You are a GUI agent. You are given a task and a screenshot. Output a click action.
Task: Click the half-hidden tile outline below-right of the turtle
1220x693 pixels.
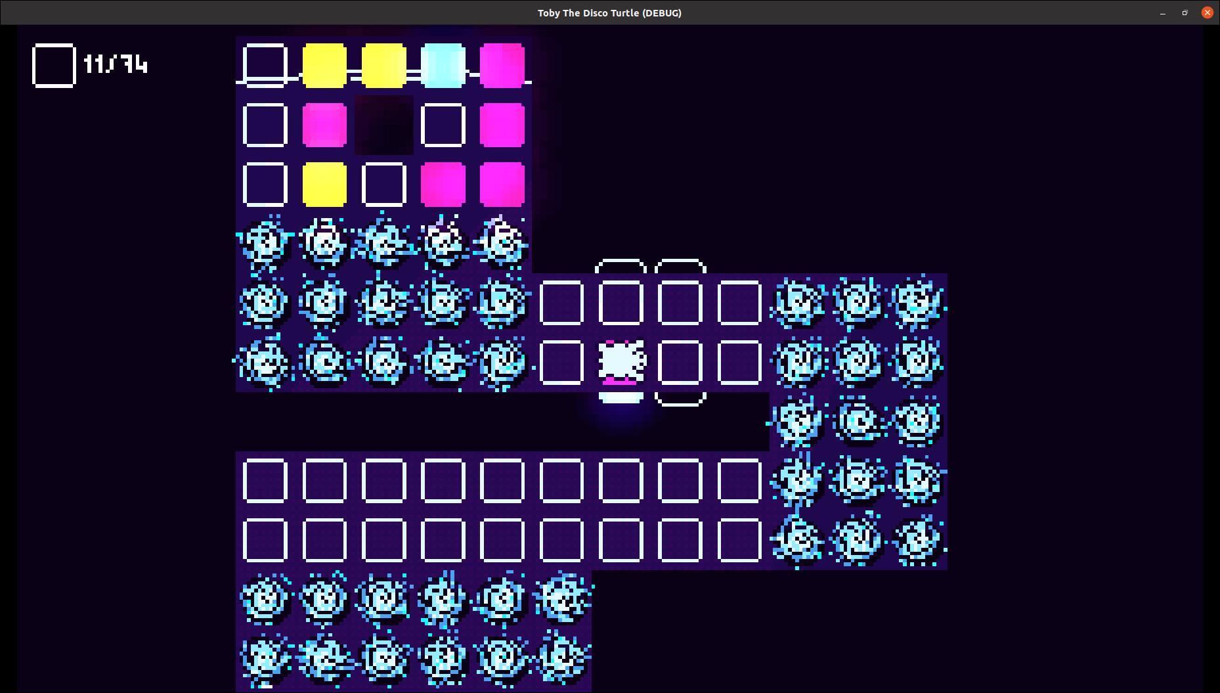pyautogui.click(x=680, y=399)
